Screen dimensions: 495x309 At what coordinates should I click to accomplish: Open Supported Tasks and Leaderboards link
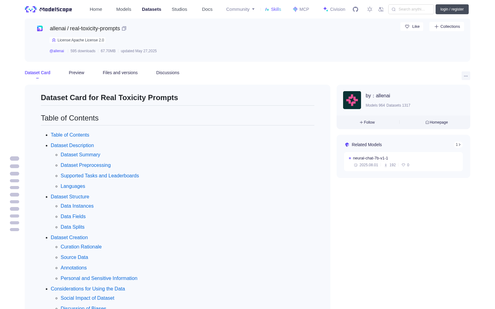pyautogui.click(x=100, y=176)
